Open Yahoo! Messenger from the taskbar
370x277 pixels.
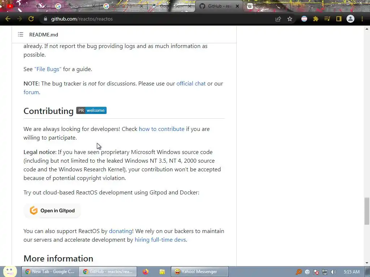[199, 272]
